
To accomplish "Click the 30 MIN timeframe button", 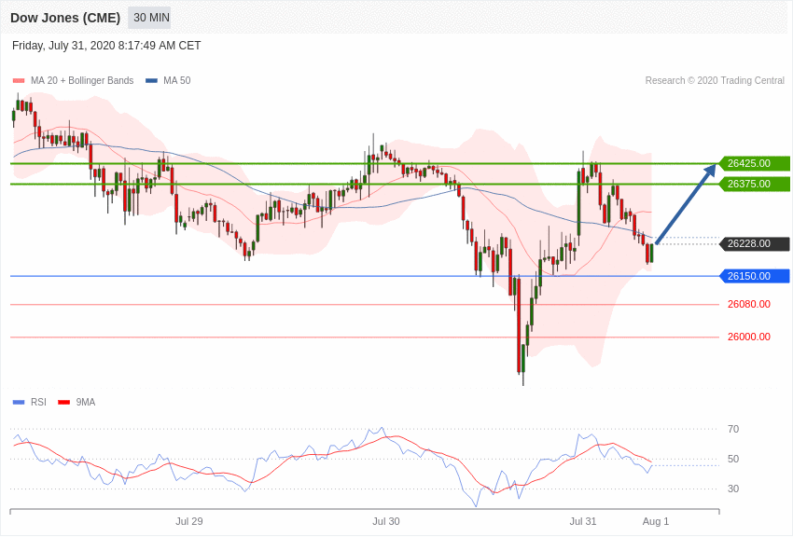I will [149, 18].
